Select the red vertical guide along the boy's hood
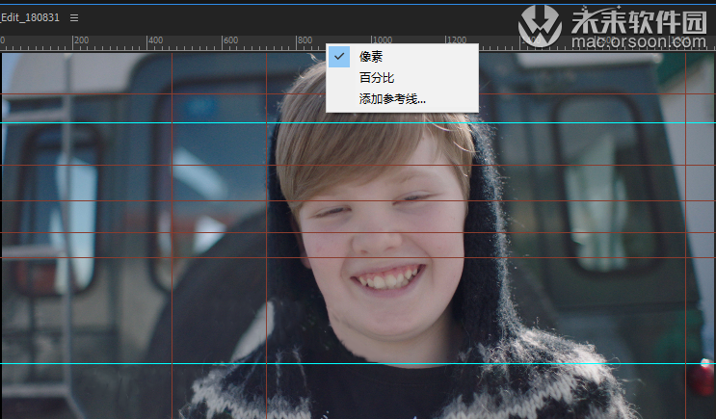 [267, 236]
